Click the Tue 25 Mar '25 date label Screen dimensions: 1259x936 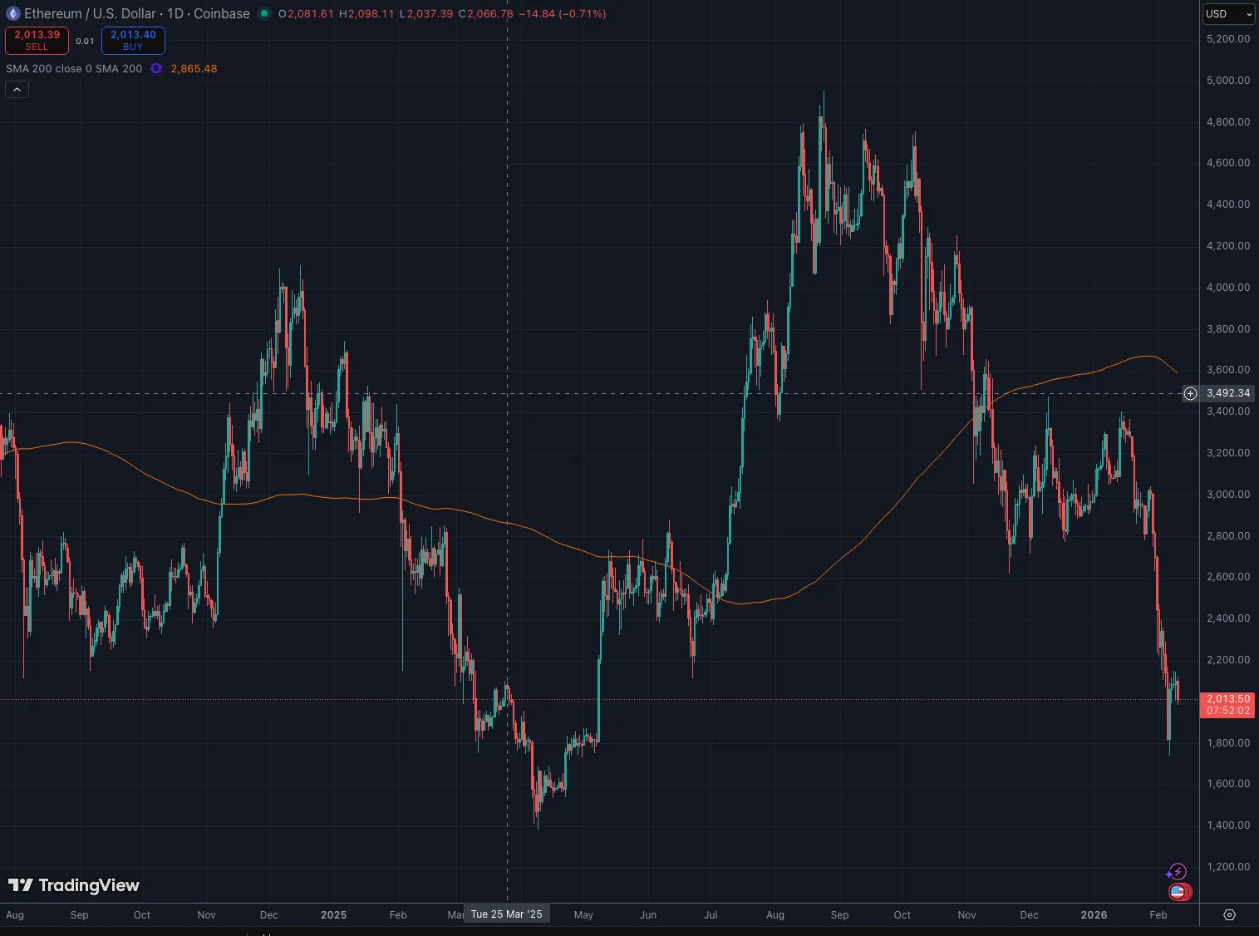coord(506,914)
